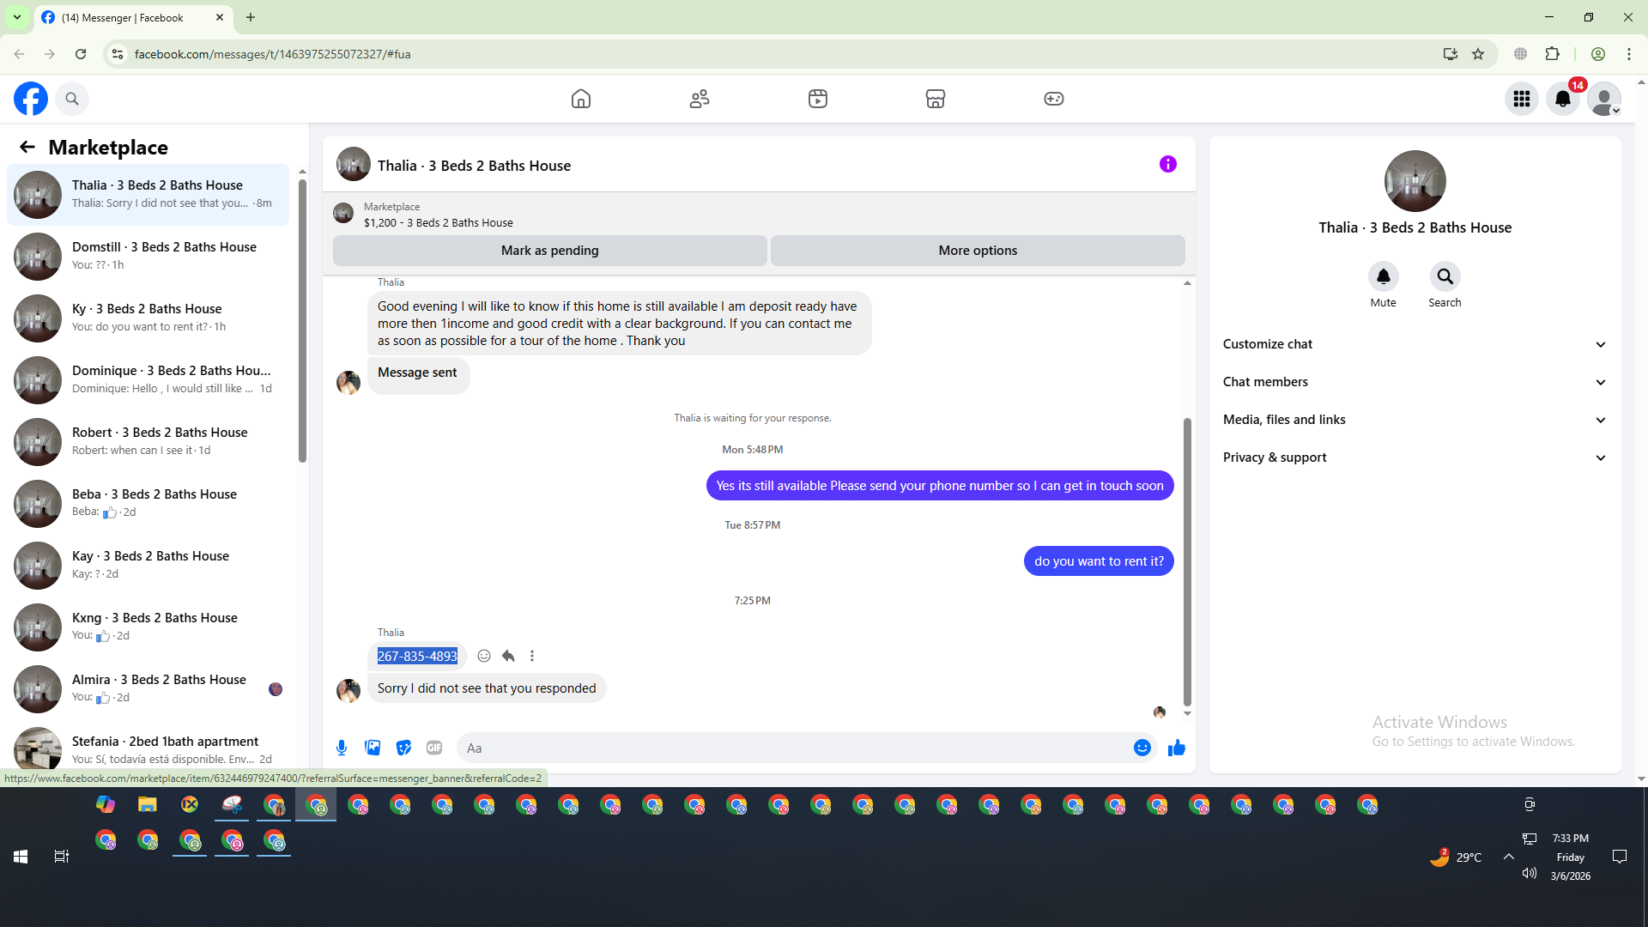Click the More options button
This screenshot has width=1648, height=927.
978,251
